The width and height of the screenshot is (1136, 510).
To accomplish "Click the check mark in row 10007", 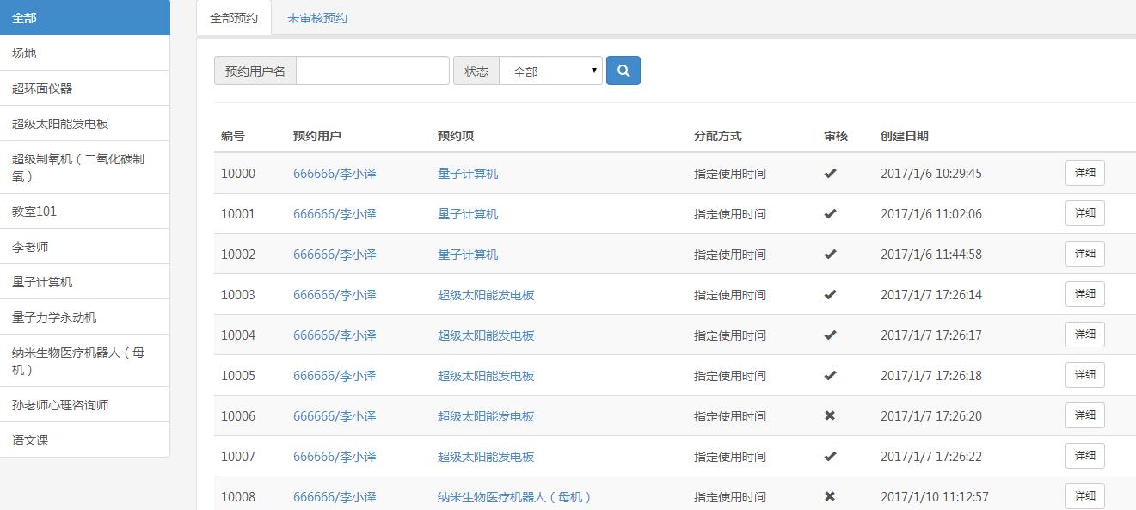I will (x=830, y=456).
